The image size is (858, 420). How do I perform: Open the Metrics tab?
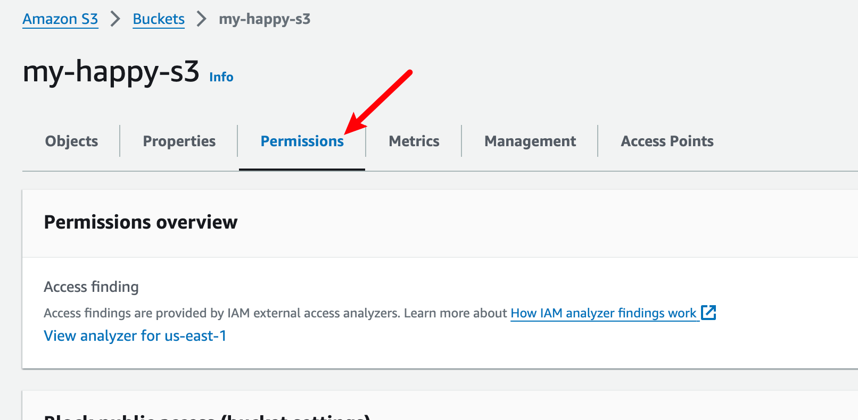pos(414,141)
